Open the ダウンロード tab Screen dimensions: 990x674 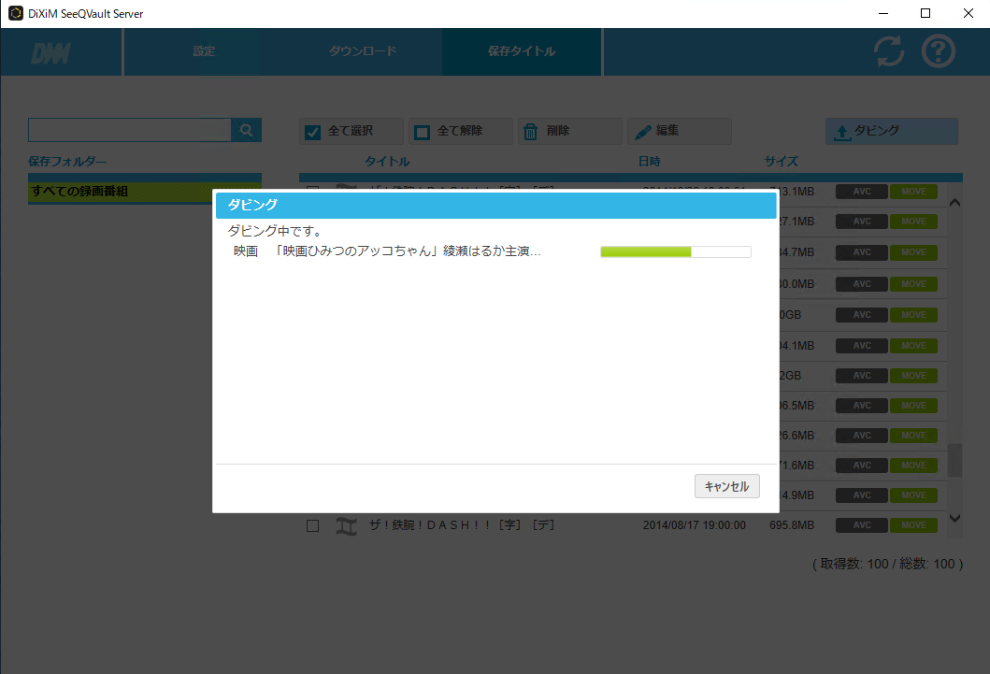click(x=363, y=51)
